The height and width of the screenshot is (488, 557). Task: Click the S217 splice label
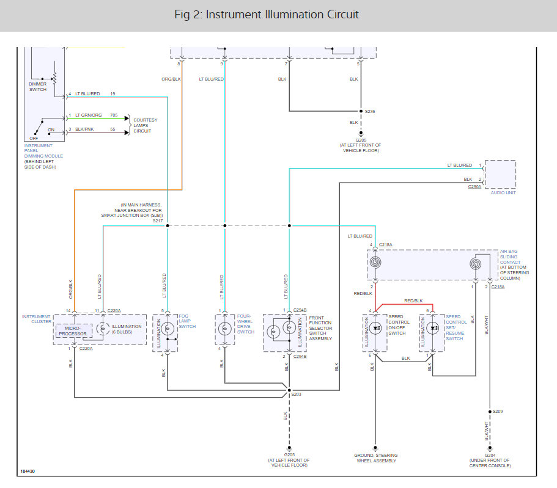click(158, 220)
